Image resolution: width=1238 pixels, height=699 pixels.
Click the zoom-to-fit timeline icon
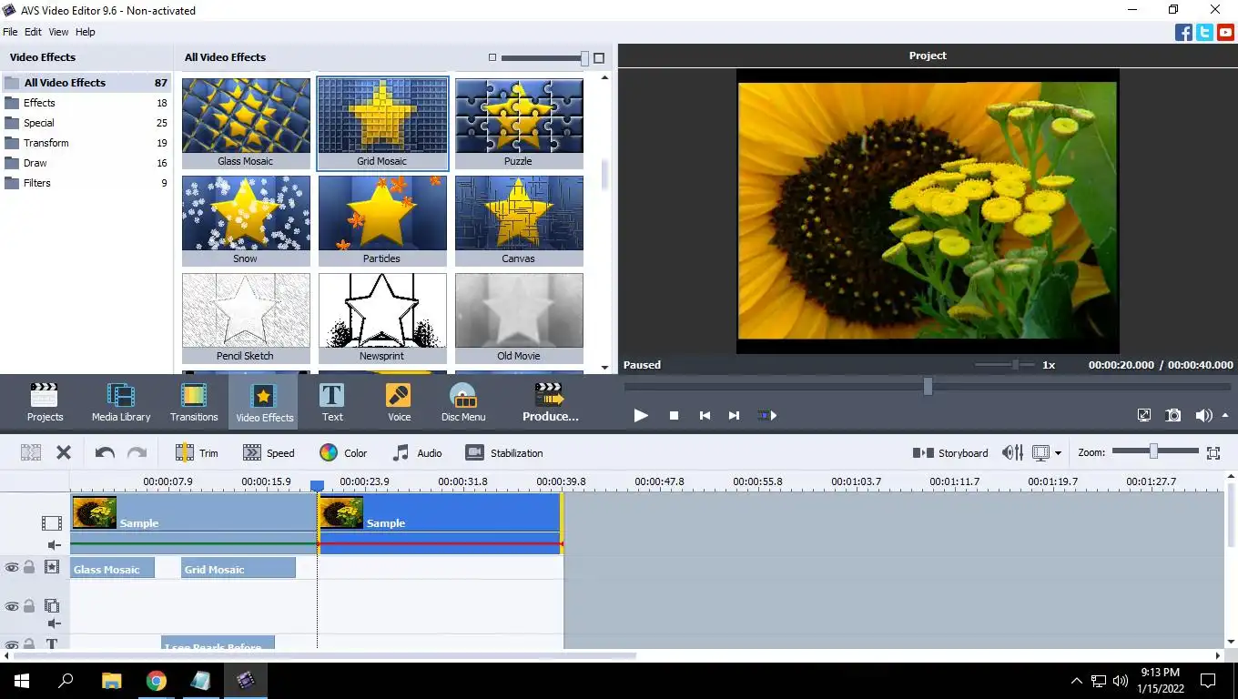point(1213,452)
